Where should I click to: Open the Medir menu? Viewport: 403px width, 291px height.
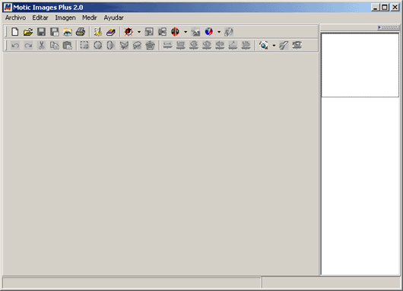tap(90, 17)
